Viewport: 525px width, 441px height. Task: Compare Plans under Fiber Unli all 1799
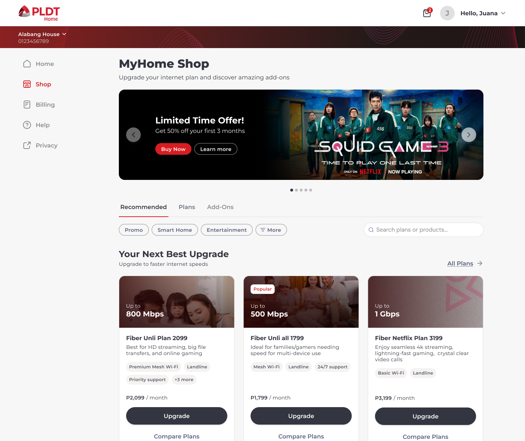(x=301, y=436)
